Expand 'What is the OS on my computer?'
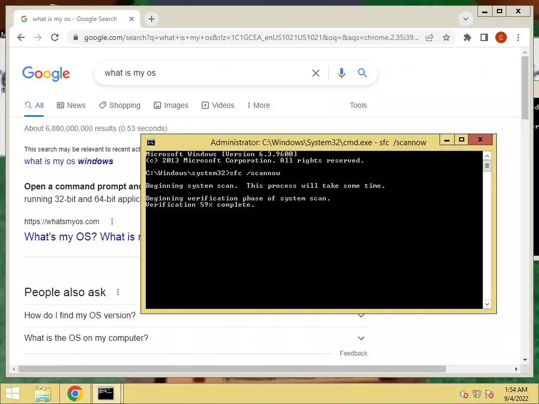Image resolution: width=539 pixels, height=404 pixels. [196, 338]
